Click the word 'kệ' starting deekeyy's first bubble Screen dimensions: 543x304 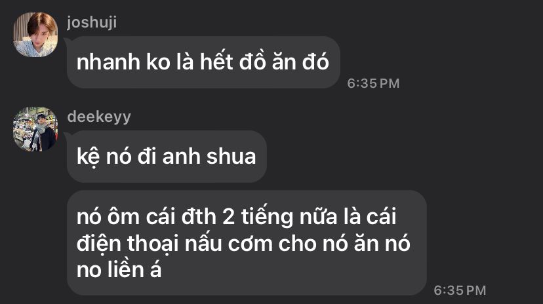(89, 157)
